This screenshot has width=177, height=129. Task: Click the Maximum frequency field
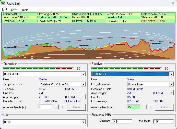point(163,121)
